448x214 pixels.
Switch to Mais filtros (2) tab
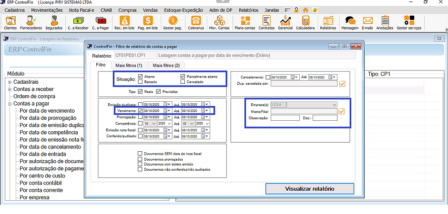click(x=166, y=65)
